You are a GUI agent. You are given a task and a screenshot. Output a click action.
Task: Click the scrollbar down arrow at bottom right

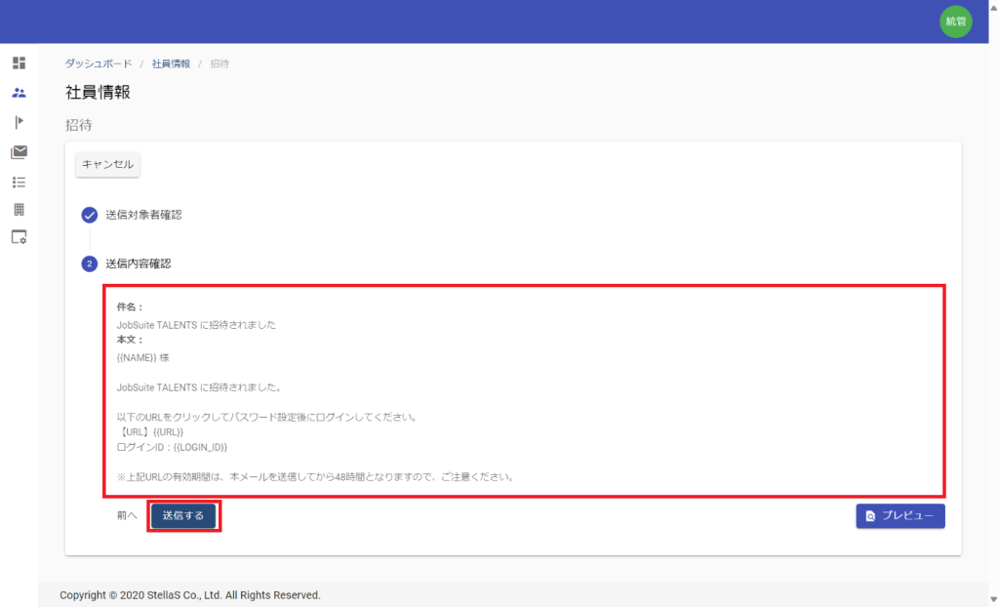991,598
